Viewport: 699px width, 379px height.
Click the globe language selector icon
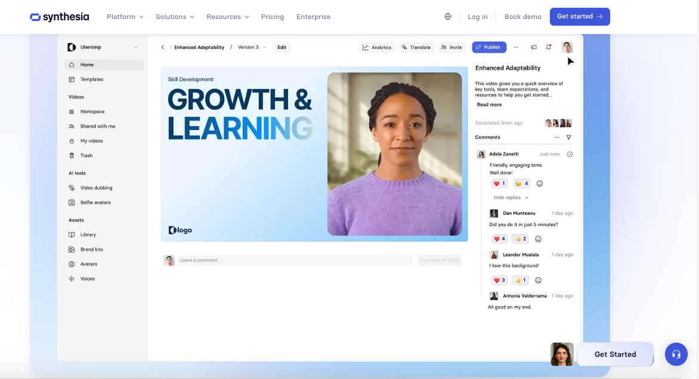pos(448,17)
